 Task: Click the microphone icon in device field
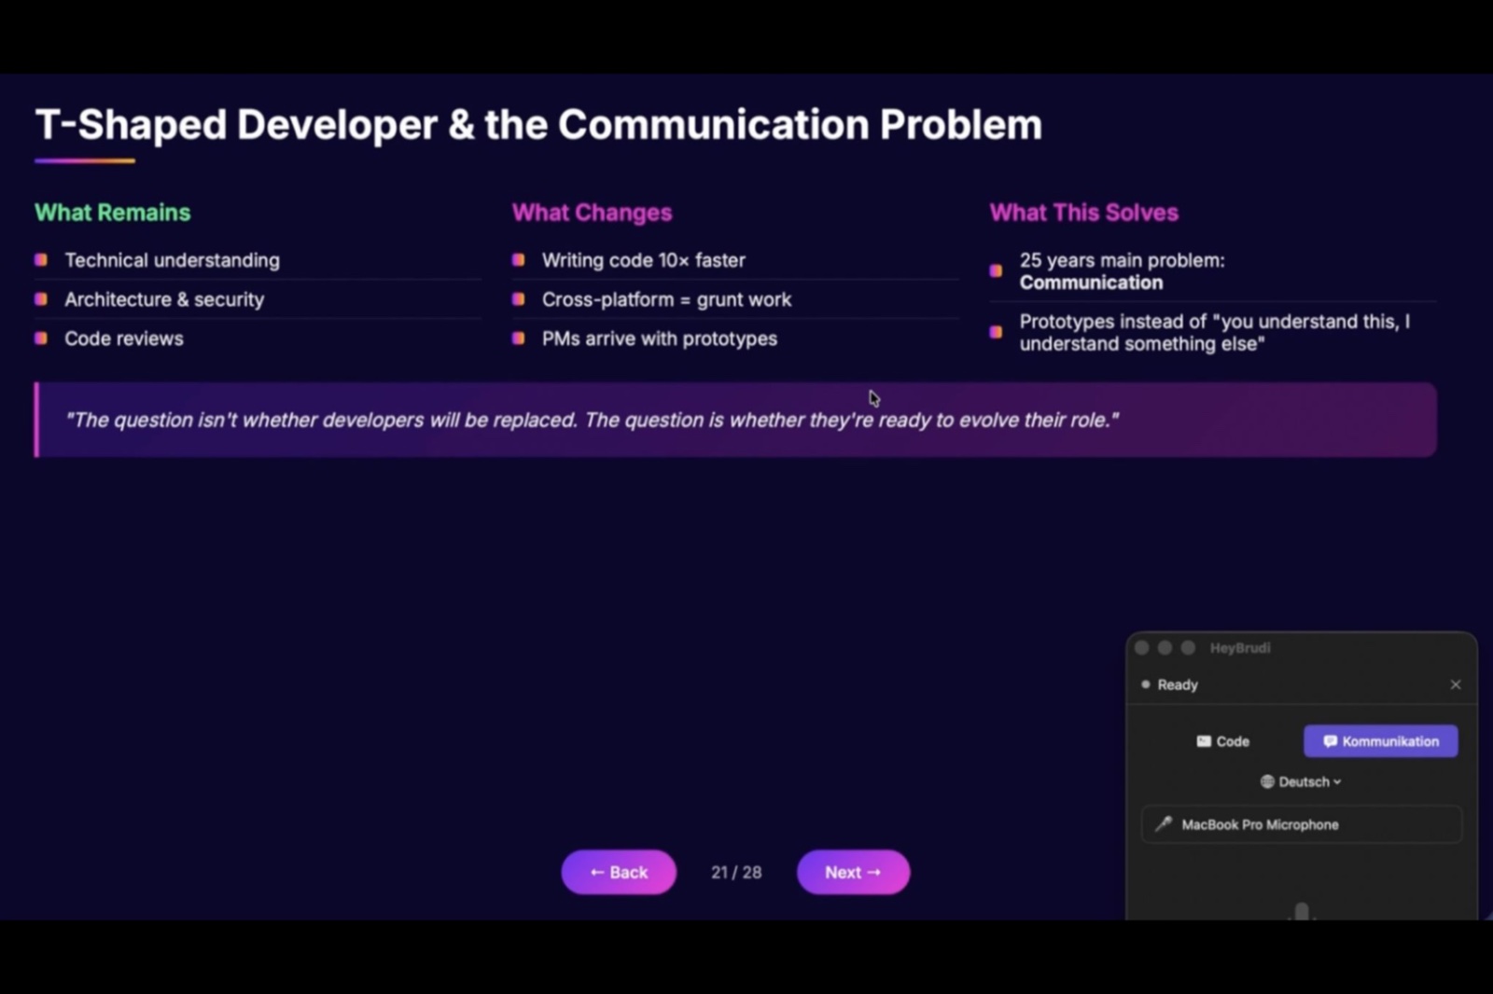1164,824
